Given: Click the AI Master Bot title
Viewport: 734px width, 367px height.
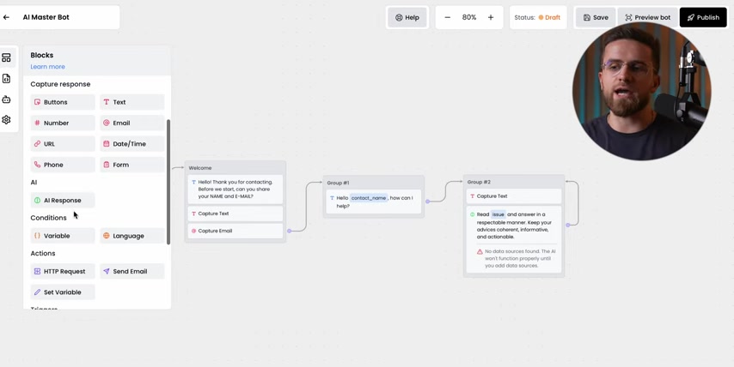Looking at the screenshot, I should tap(46, 17).
